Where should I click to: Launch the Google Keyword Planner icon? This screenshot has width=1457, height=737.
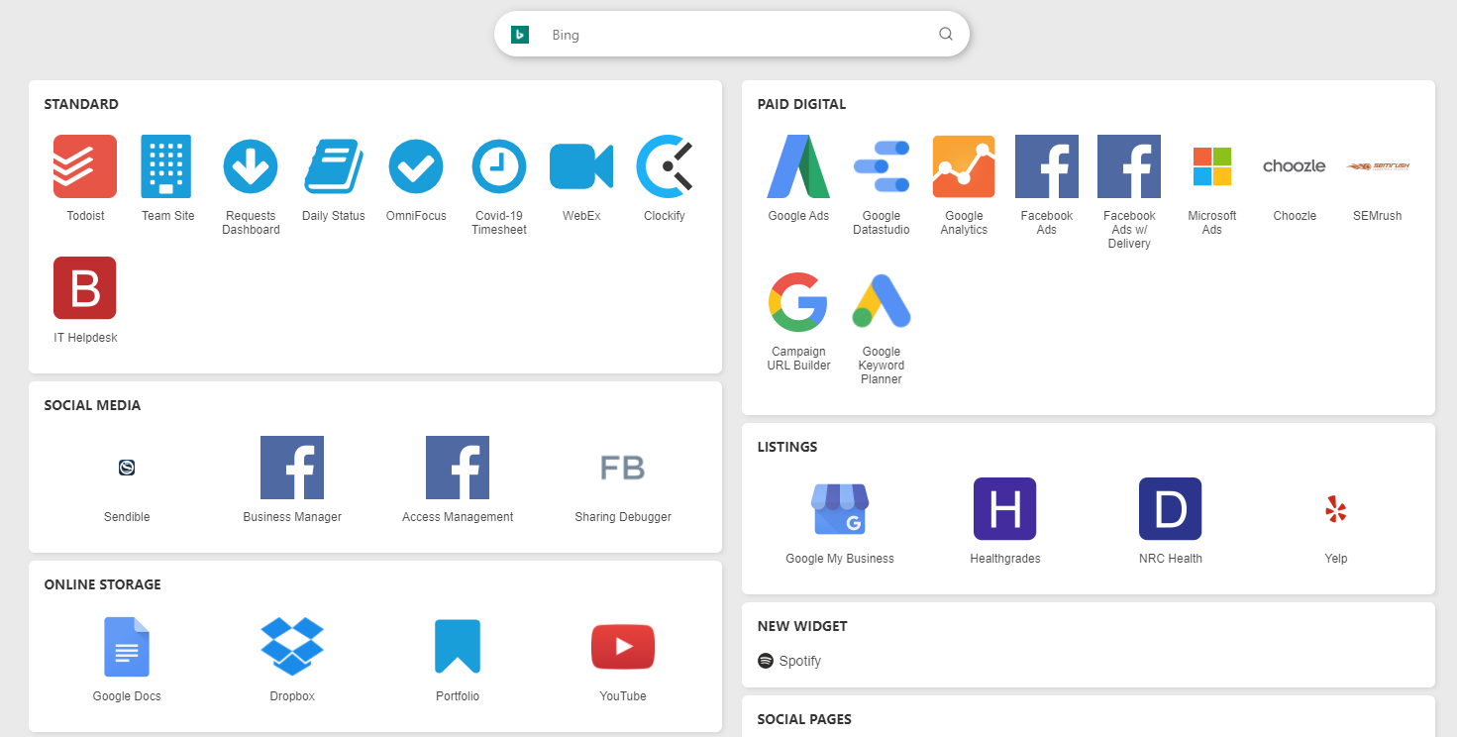(x=882, y=302)
